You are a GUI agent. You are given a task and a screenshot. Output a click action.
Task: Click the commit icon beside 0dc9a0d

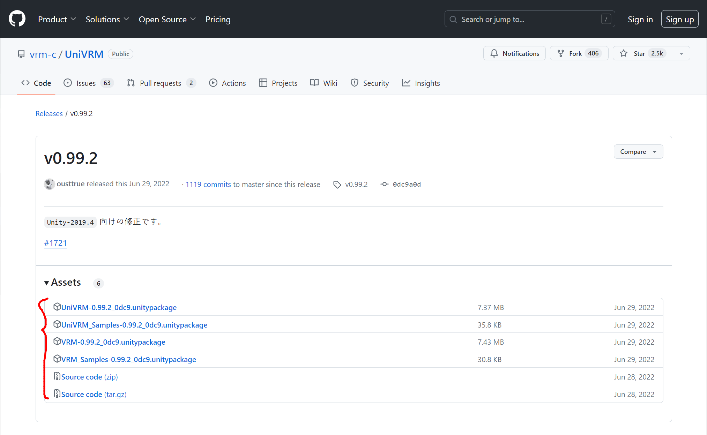[384, 184]
